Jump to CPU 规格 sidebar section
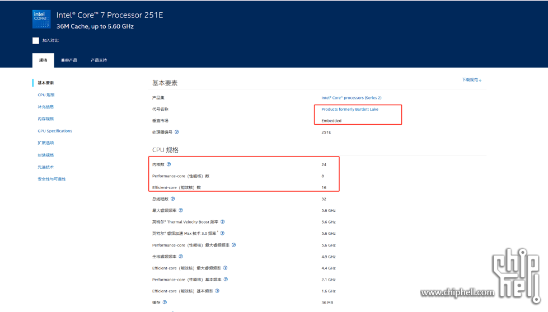Viewport: 548px width, 312px height. click(x=46, y=95)
